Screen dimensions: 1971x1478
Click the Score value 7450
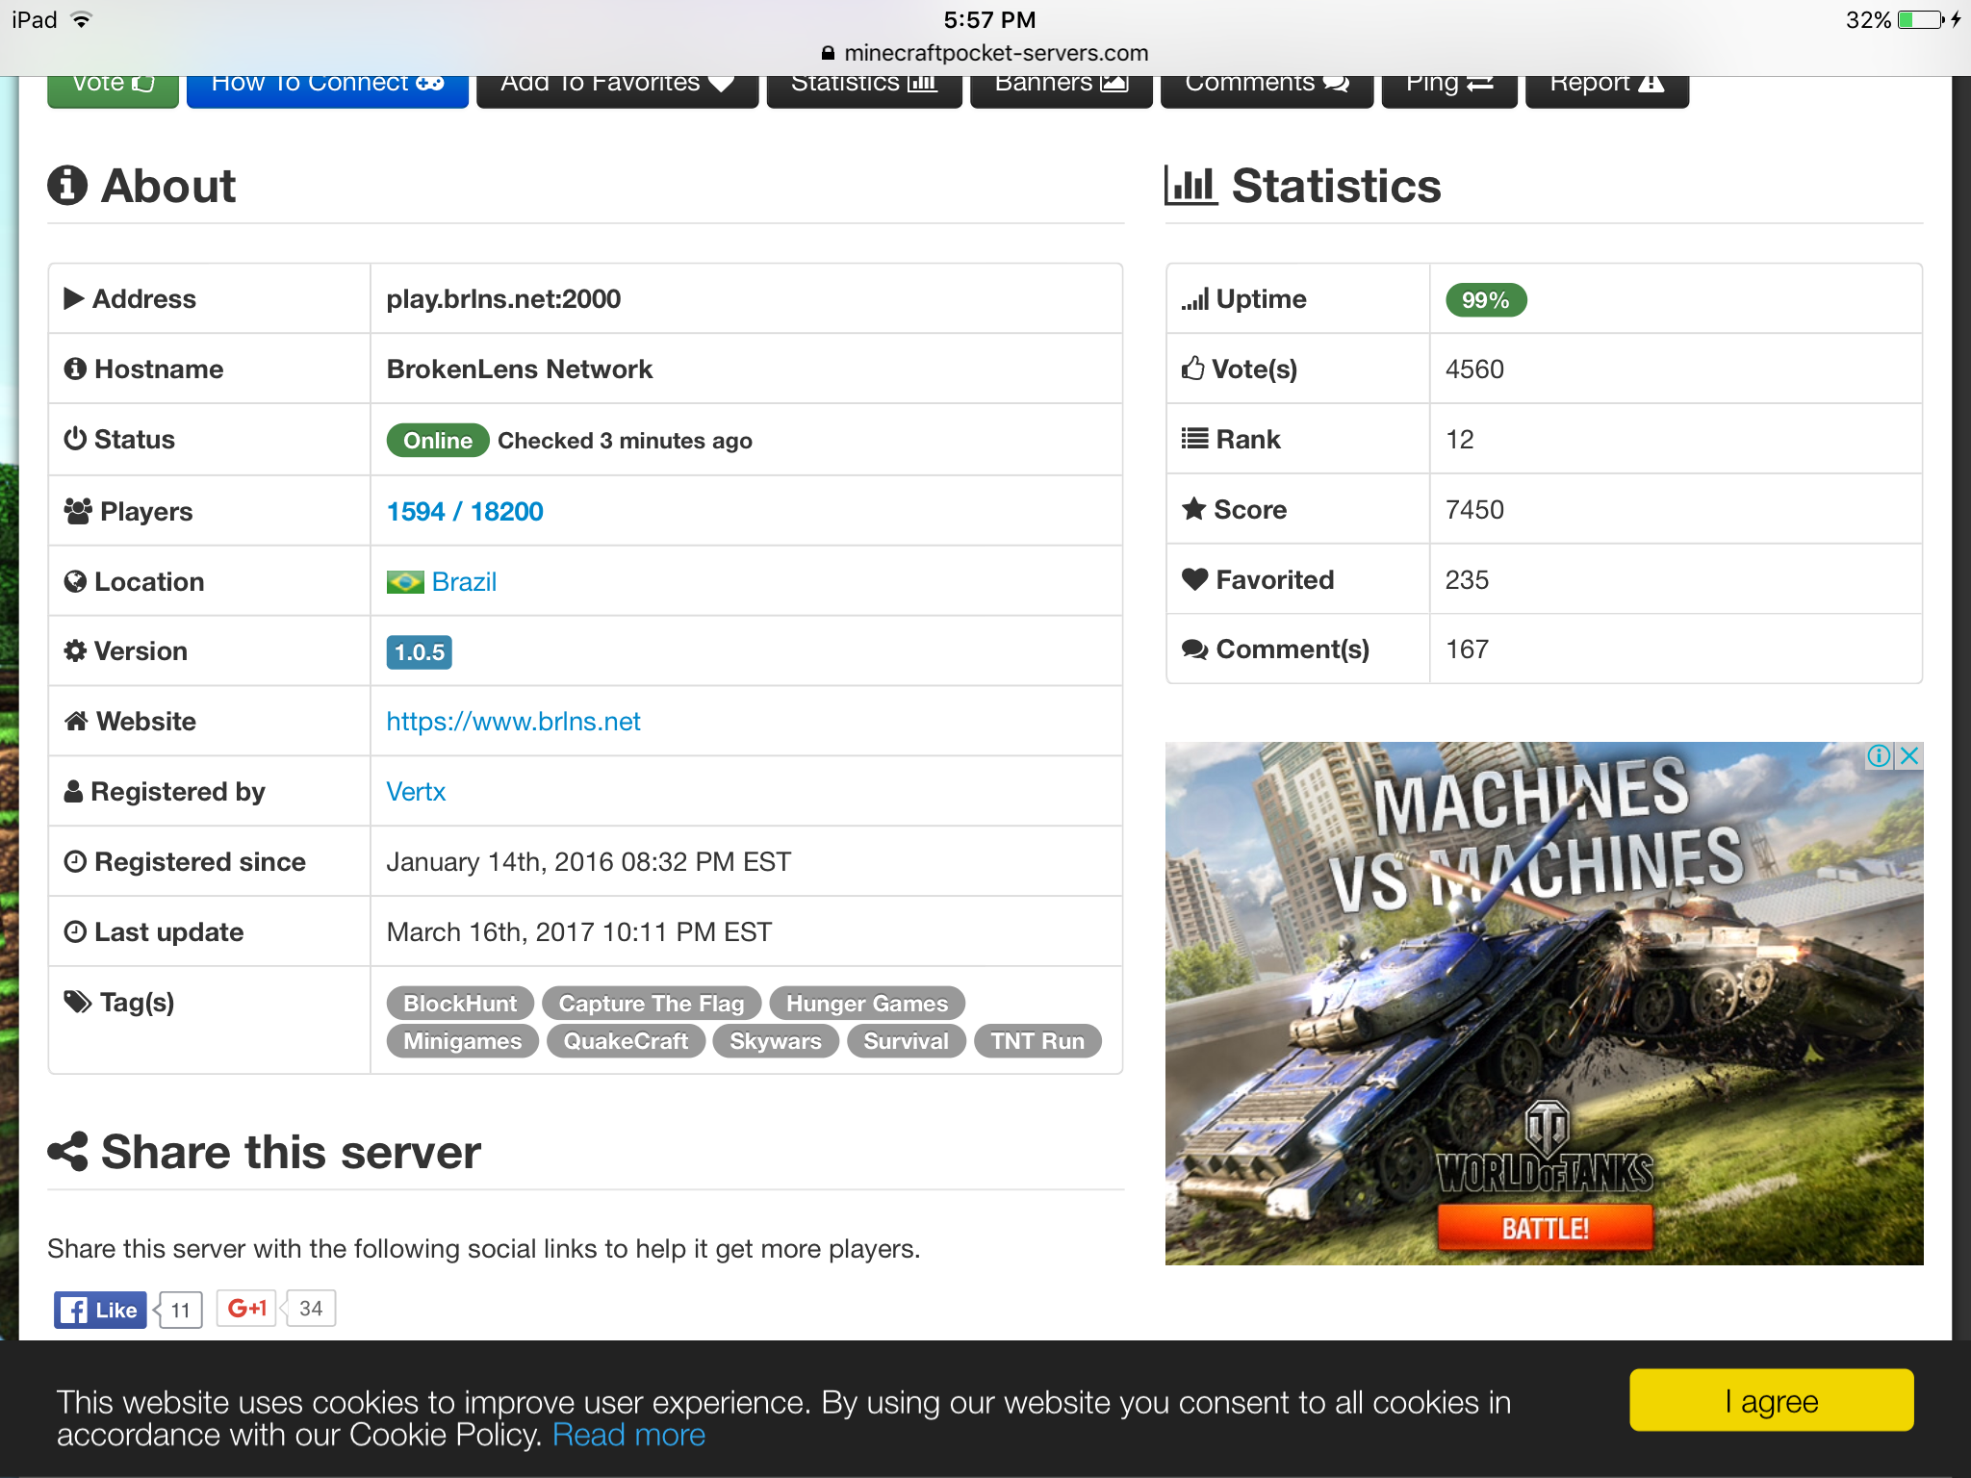coord(1474,510)
